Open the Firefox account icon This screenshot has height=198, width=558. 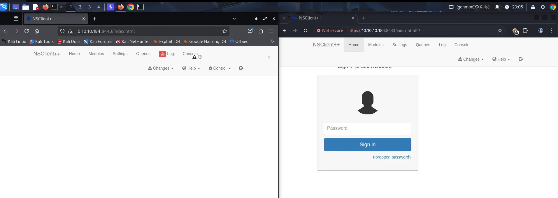pos(250,31)
